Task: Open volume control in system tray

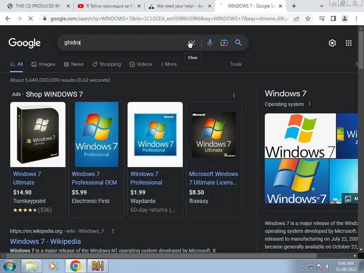Action: click(328, 266)
